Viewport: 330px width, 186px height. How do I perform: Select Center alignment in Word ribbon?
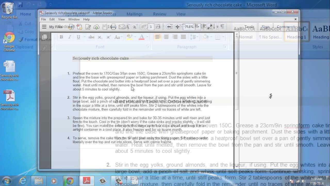pyautogui.click(x=166, y=37)
